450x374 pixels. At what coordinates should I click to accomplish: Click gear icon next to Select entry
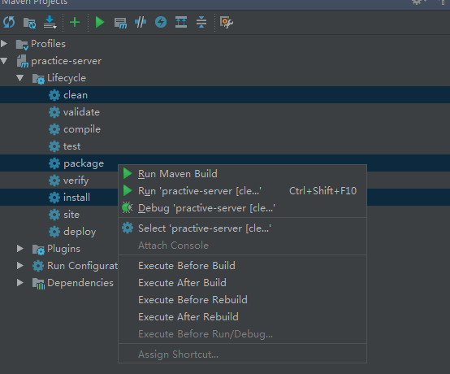128,228
